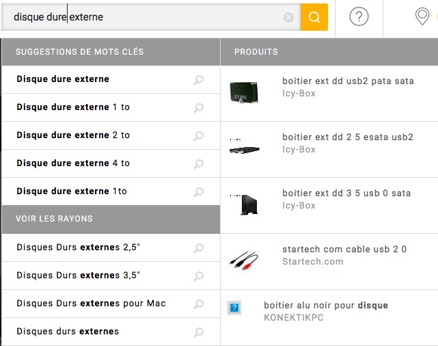Open the 'Disques Durs externes 3,5"' category
438x346 pixels.
pyautogui.click(x=78, y=276)
